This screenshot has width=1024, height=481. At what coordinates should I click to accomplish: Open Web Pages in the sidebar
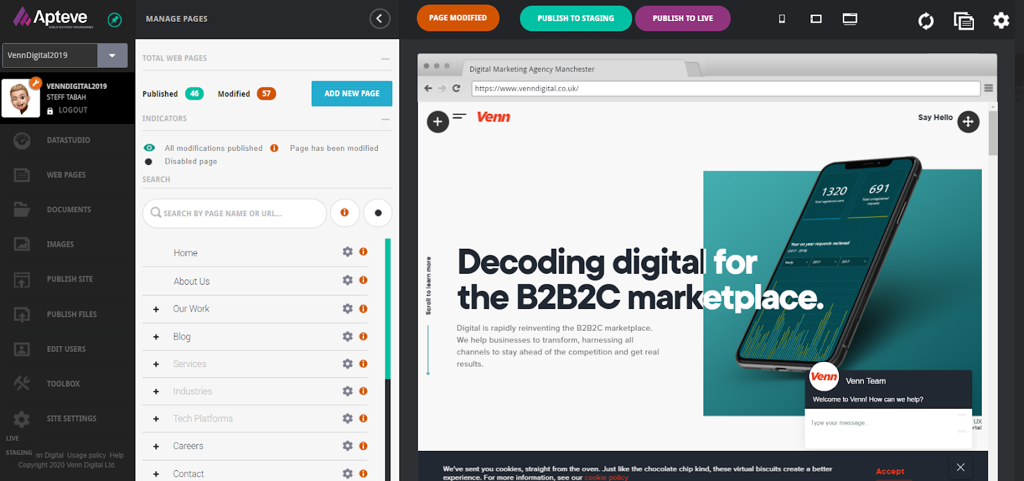[67, 175]
